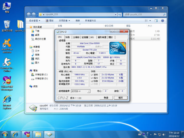Open the address bar history dropdown
Viewport: 184px width, 138px height.
pyautogui.click(x=116, y=15)
